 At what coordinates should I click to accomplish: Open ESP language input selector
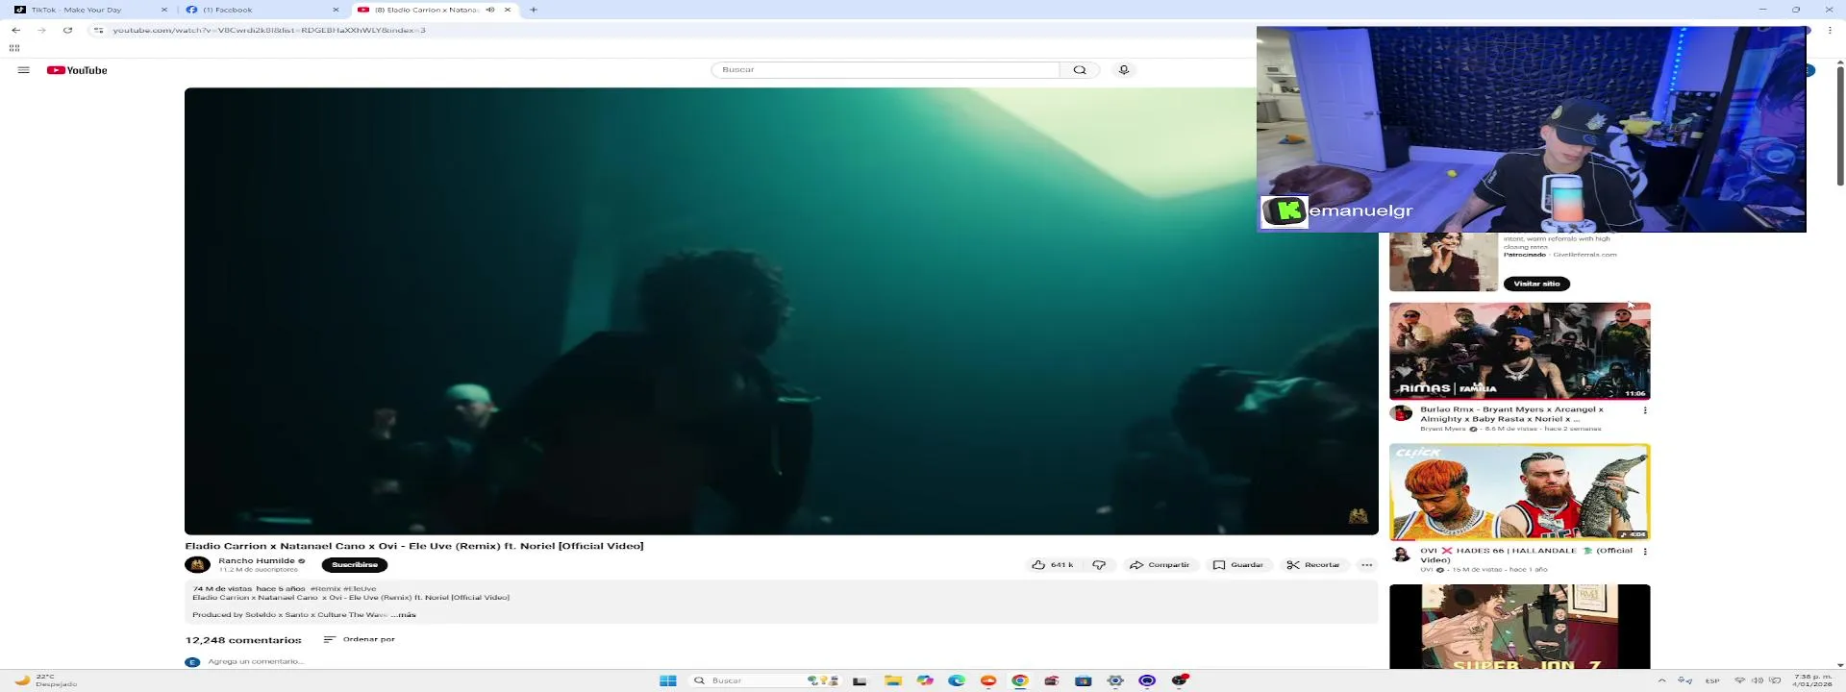point(1712,680)
